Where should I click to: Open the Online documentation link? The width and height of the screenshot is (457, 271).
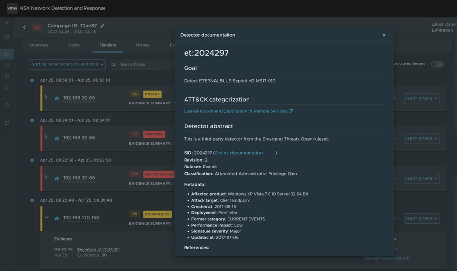[x=239, y=153]
